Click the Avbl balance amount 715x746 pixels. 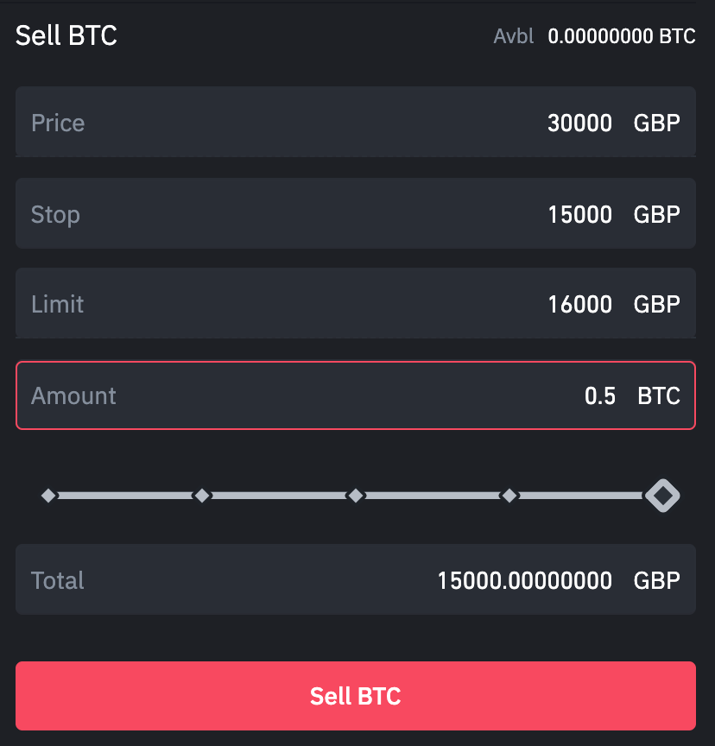pos(621,36)
